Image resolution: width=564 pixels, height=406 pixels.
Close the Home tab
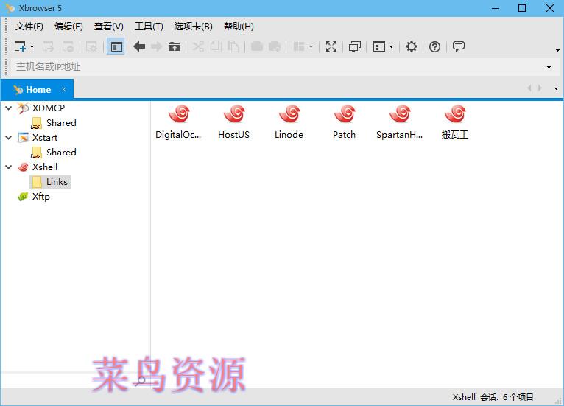click(x=63, y=89)
